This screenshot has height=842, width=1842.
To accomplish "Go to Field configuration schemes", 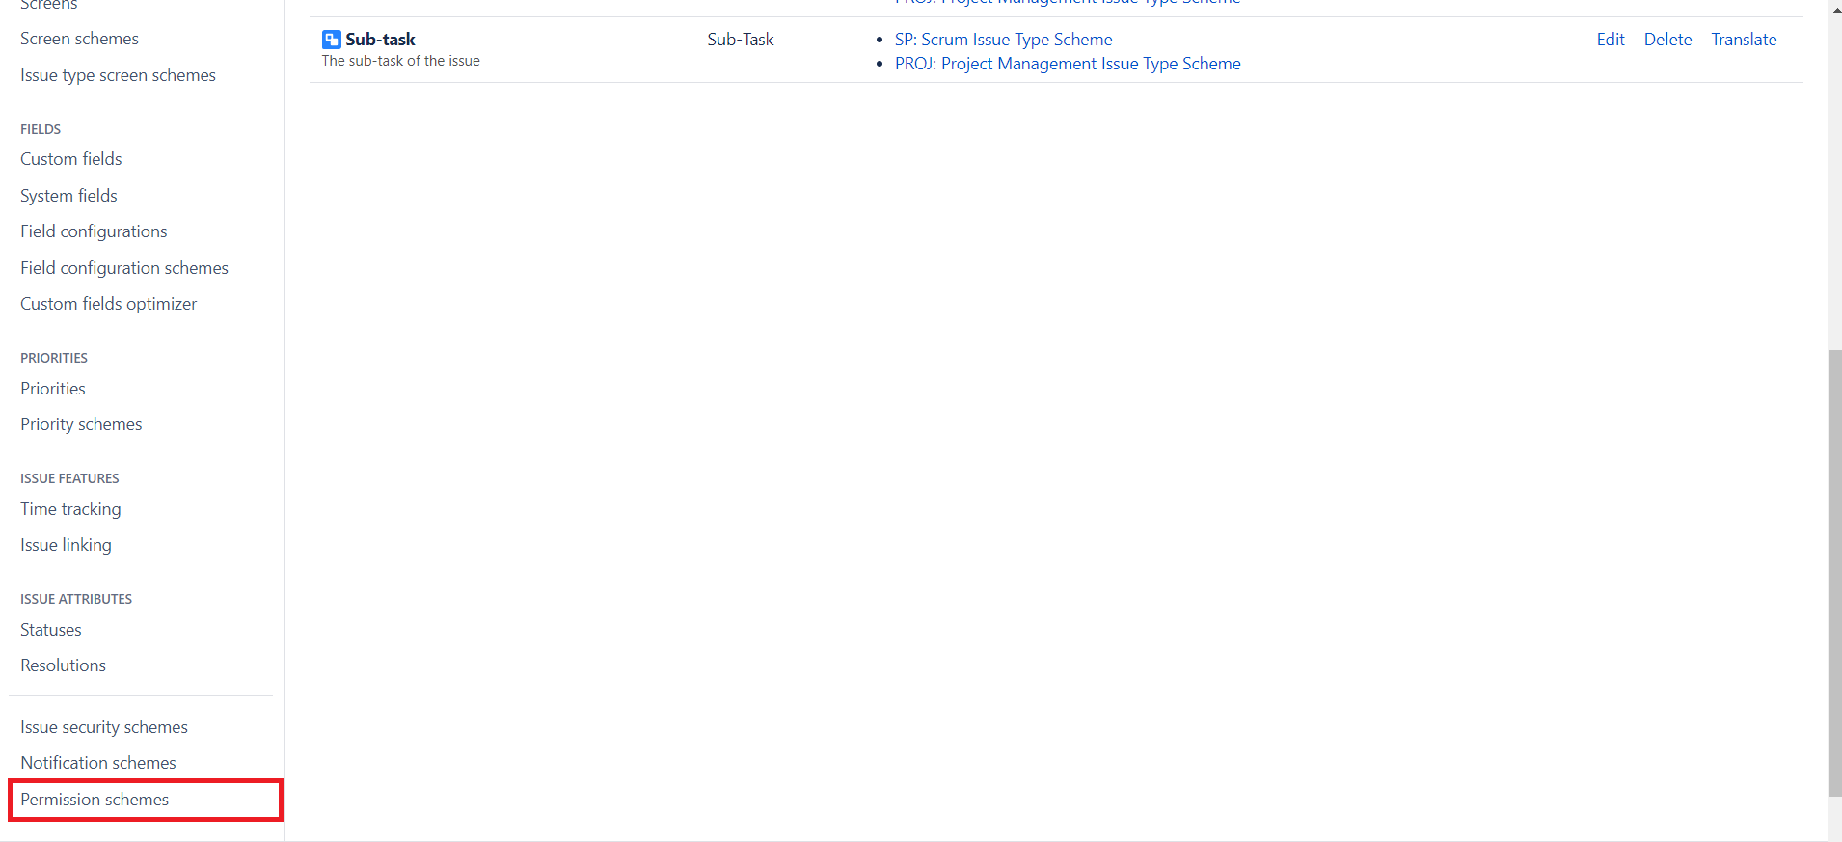I will pyautogui.click(x=124, y=268).
